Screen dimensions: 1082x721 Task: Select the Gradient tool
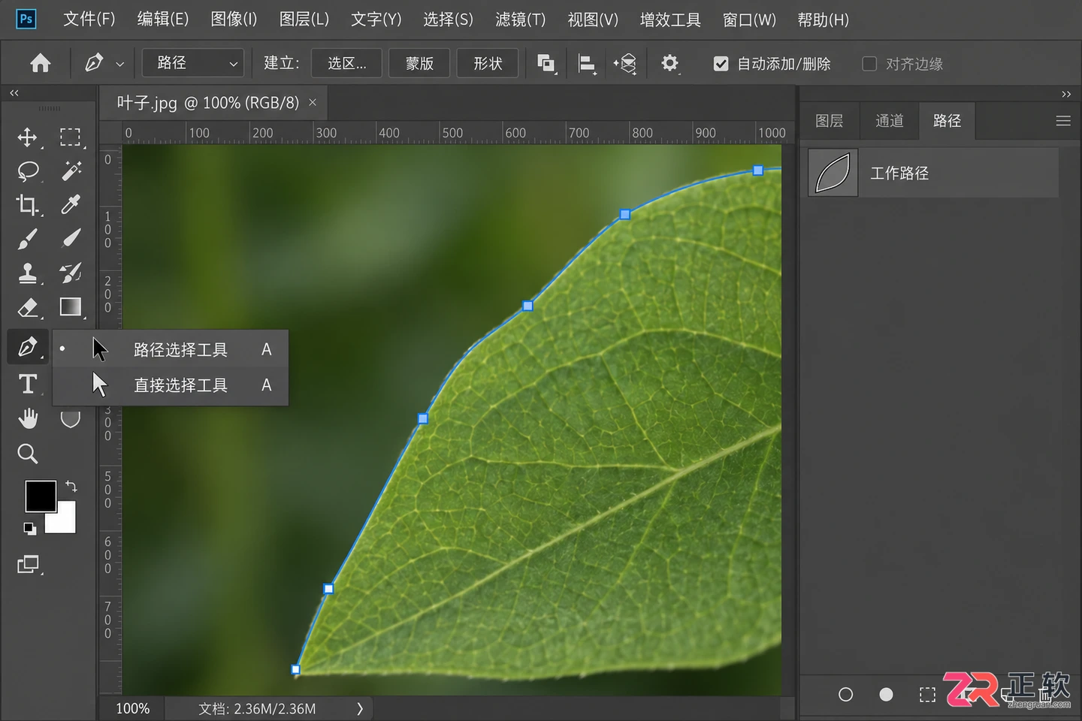71,306
